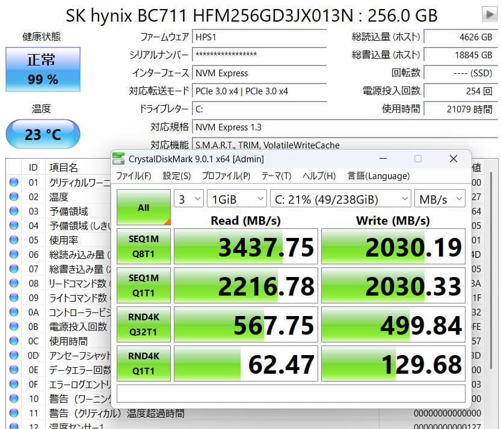
Task: Minimize the CrystalDiskMark window
Action: (383, 159)
